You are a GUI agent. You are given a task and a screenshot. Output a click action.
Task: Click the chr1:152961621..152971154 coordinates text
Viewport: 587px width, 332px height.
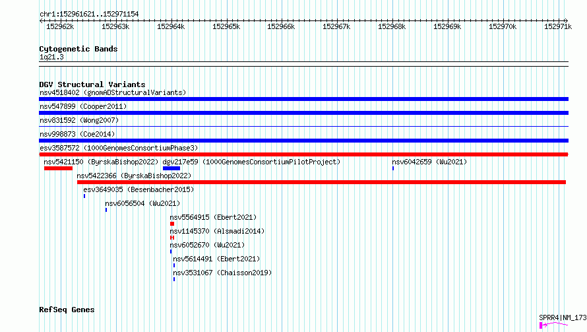(89, 14)
